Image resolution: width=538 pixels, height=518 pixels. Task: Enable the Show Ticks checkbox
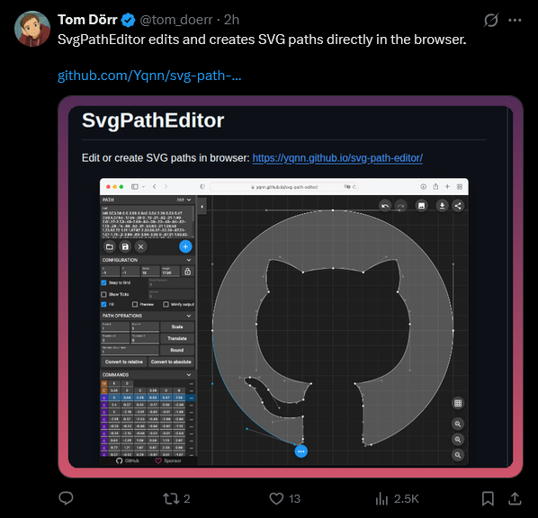tap(104, 294)
